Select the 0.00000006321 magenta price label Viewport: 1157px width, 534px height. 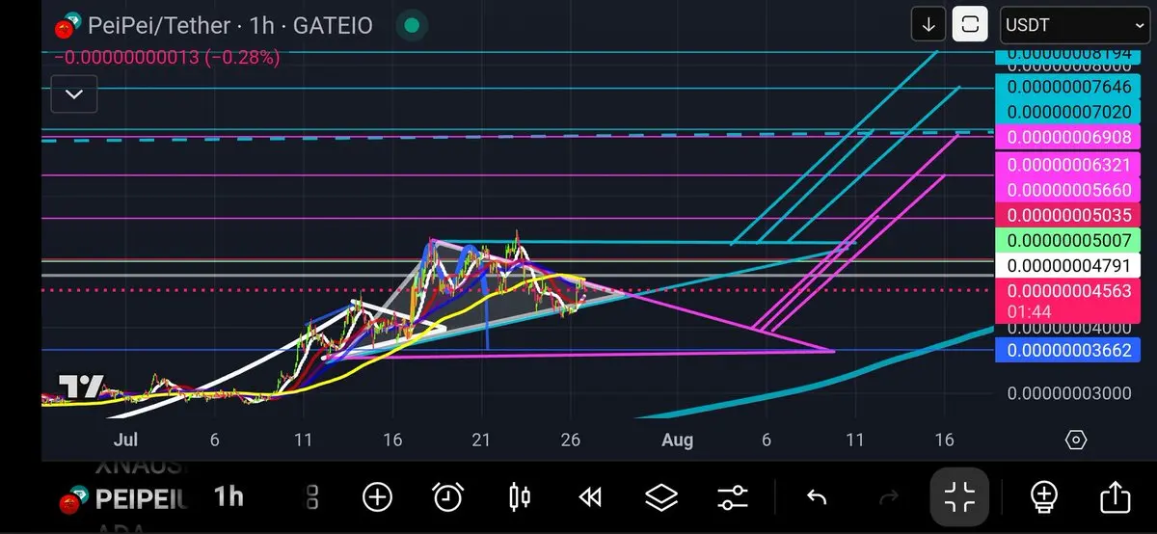tap(1069, 165)
